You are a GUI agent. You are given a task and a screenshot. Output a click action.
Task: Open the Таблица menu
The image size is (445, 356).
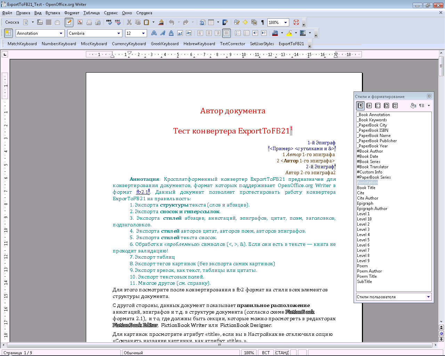click(x=91, y=13)
